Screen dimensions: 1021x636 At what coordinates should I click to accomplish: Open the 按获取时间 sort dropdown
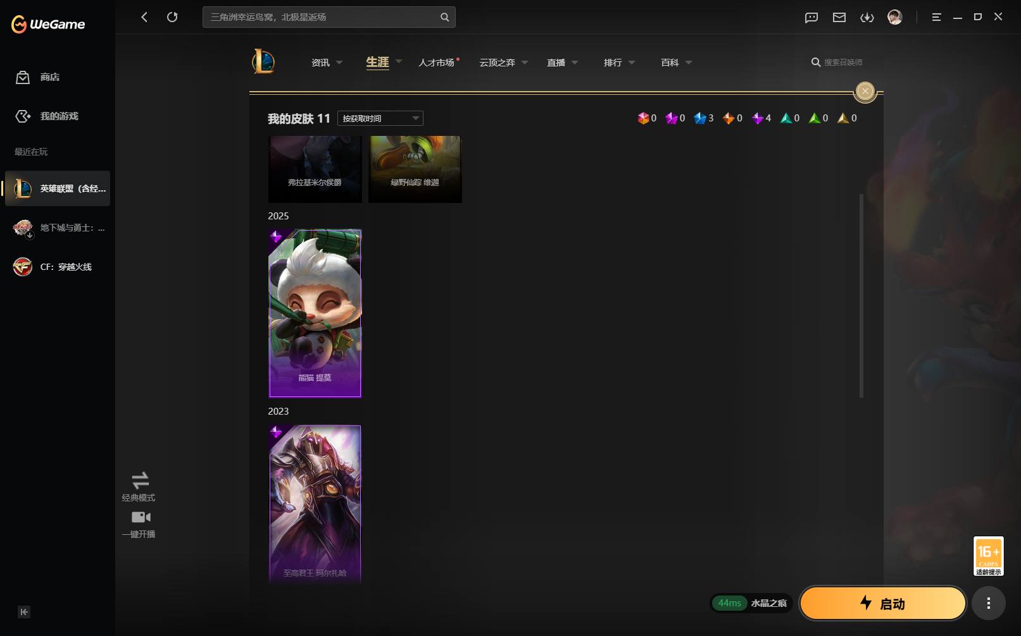click(x=380, y=118)
